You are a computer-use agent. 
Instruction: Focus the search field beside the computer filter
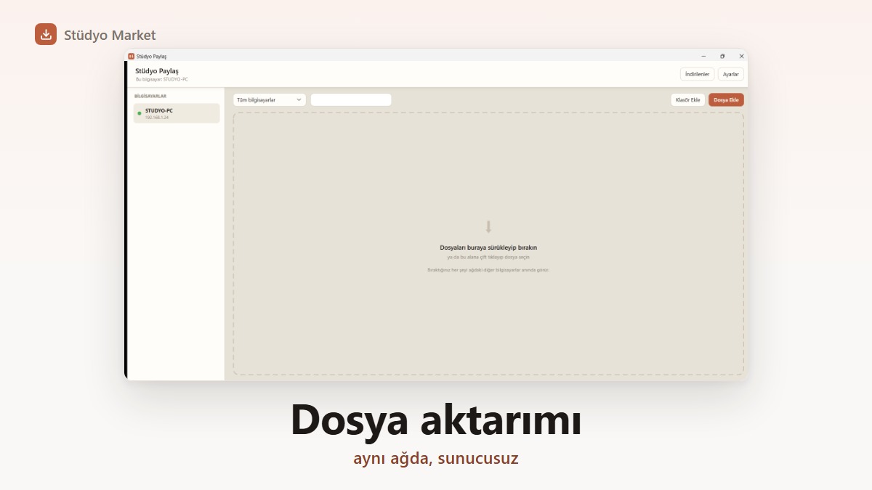click(351, 100)
